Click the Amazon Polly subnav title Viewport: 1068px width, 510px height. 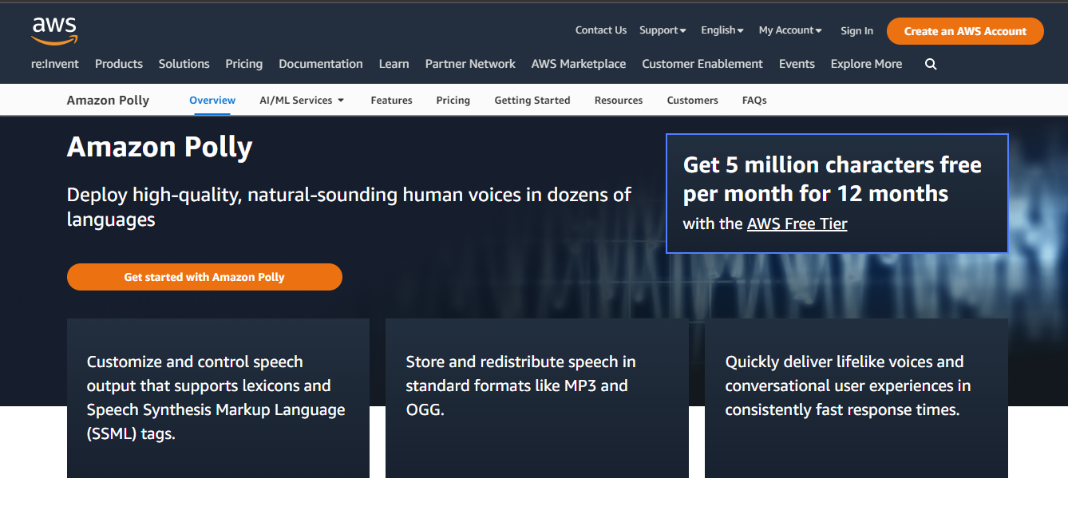point(108,101)
